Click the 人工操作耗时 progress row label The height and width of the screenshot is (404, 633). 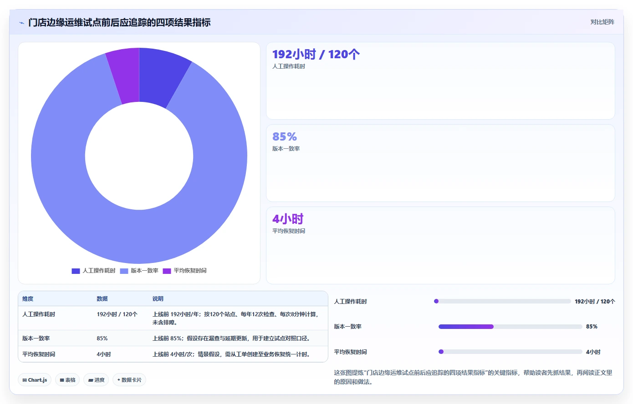350,302
